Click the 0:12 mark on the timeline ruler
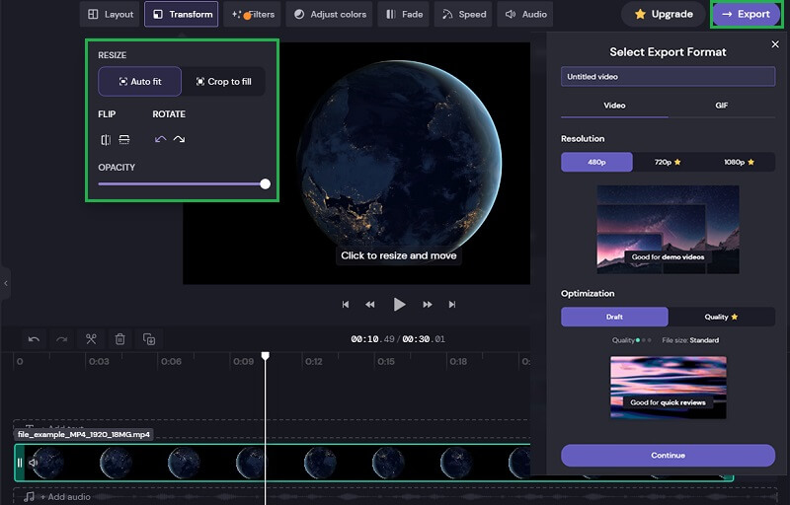Image resolution: width=790 pixels, height=505 pixels. pyautogui.click(x=314, y=361)
